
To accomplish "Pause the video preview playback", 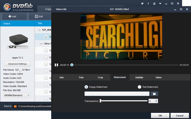I will coord(56,65).
